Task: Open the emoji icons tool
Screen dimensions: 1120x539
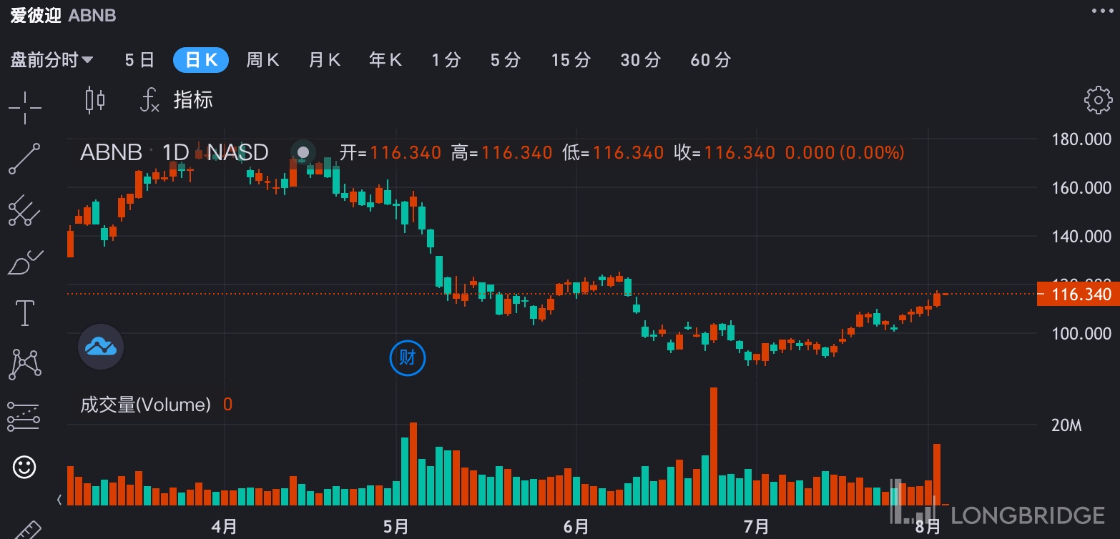Action: click(24, 468)
